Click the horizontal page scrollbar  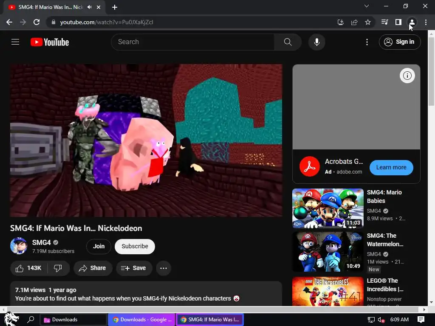(x=213, y=309)
